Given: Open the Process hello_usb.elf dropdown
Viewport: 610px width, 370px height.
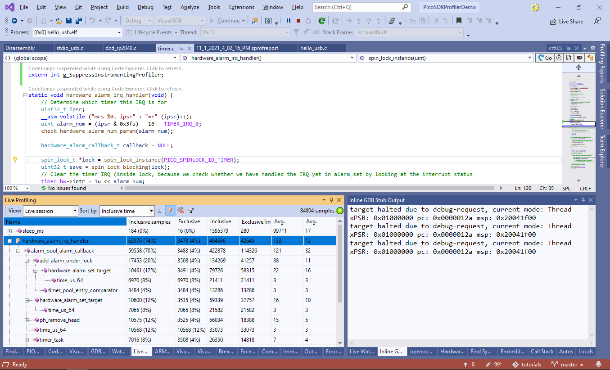Looking at the screenshot, I should [x=119, y=32].
